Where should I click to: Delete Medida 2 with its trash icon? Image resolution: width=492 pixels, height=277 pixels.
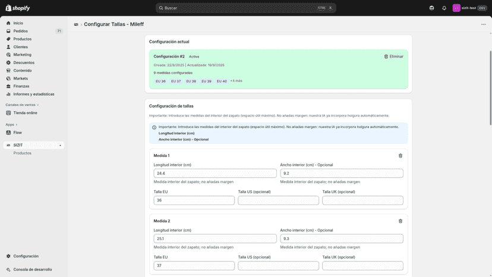[x=400, y=221]
